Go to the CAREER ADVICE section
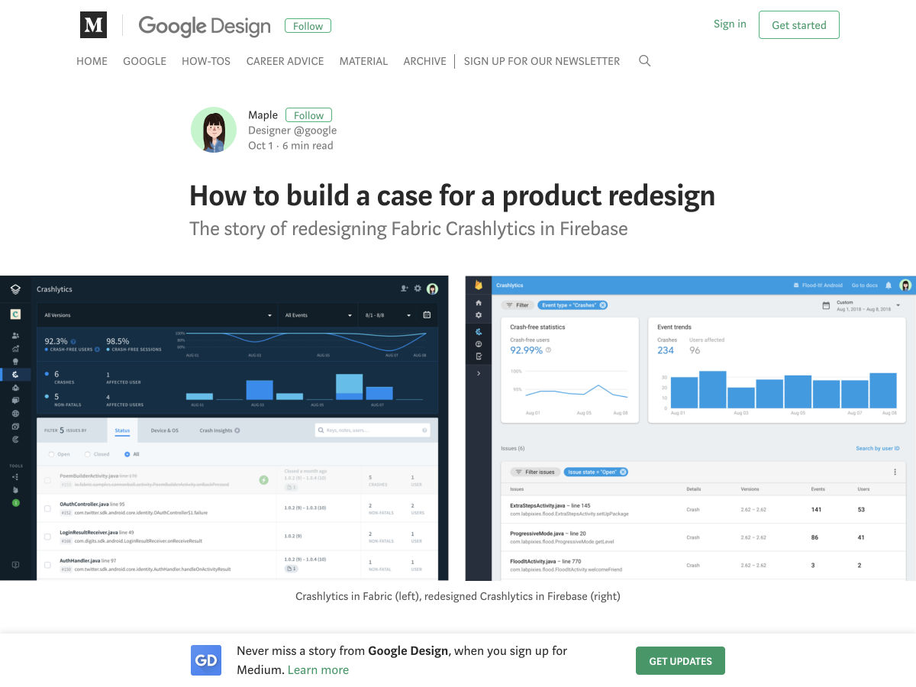This screenshot has width=916, height=687. coord(285,61)
